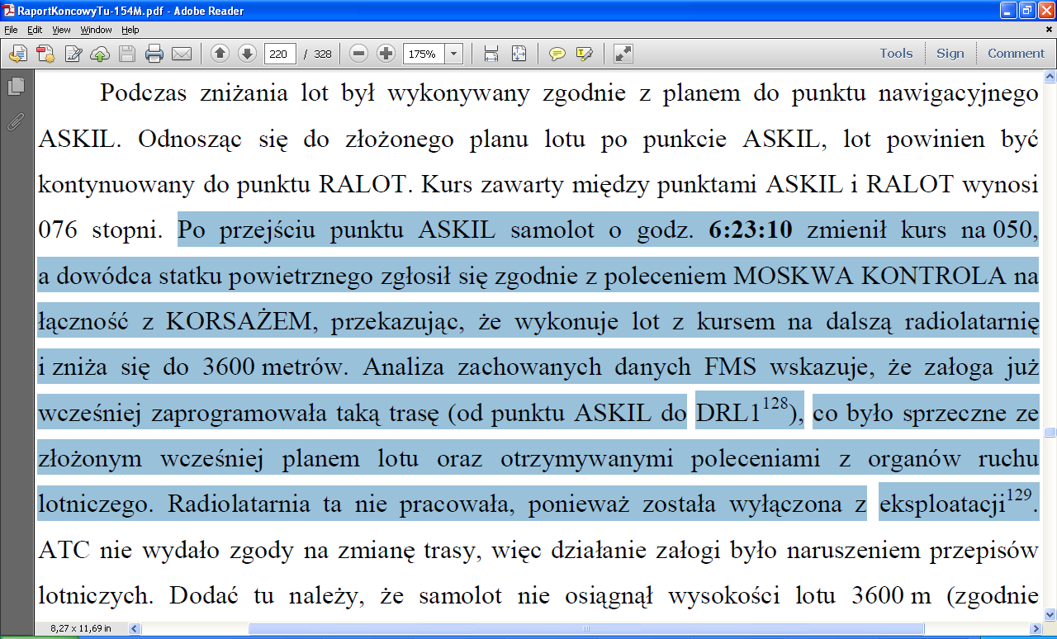Click the Adobe Reader title bar icon
The width and height of the screenshot is (1057, 639).
coord(9,11)
